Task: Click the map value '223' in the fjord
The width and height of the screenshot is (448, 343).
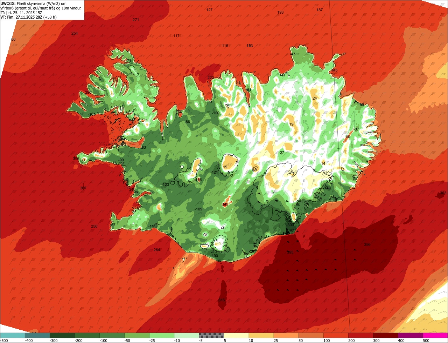Action: point(210,78)
